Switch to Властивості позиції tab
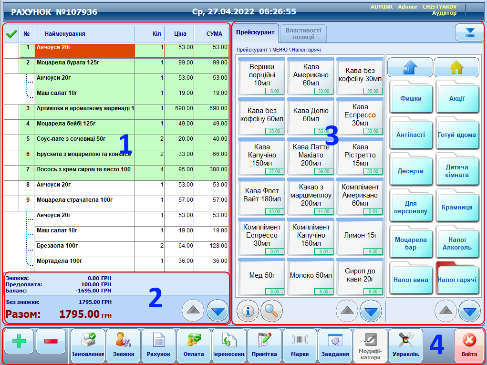 click(303, 33)
